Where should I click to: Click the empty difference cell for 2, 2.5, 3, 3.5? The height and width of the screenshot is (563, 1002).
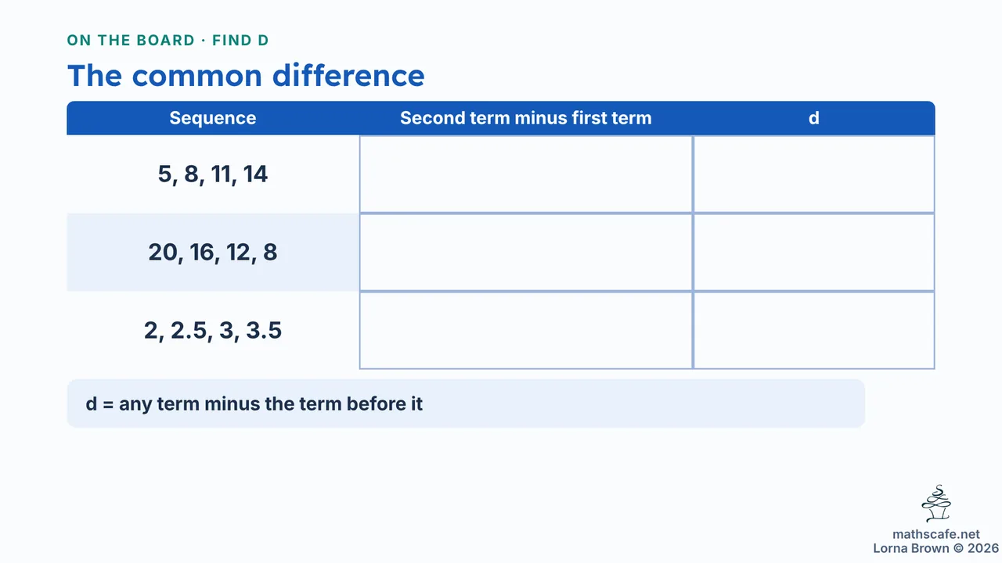click(x=526, y=331)
